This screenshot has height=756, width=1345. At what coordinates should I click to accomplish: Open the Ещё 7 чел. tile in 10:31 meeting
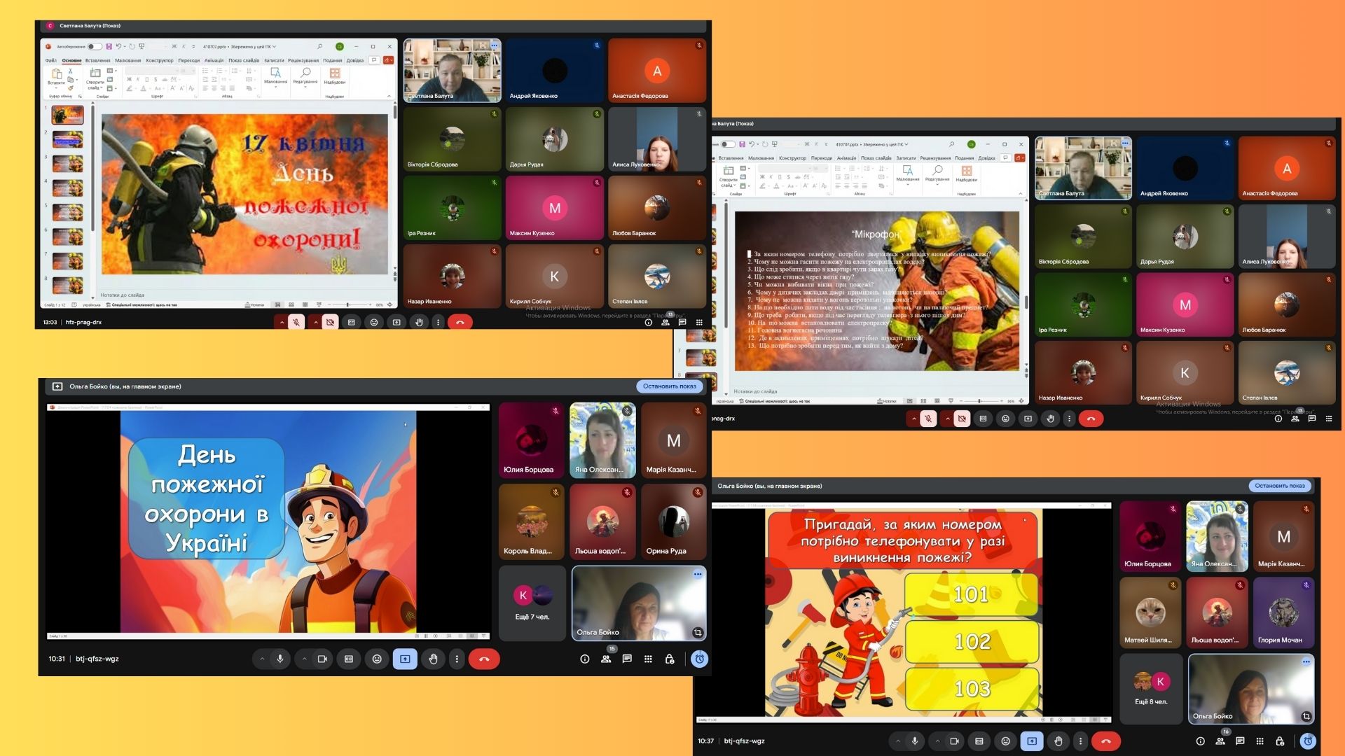[532, 603]
